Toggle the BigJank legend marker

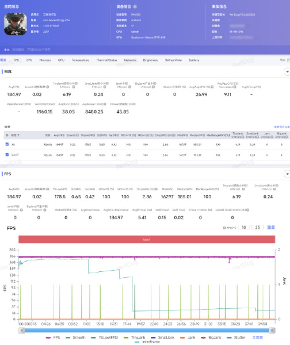[x=203, y=338]
